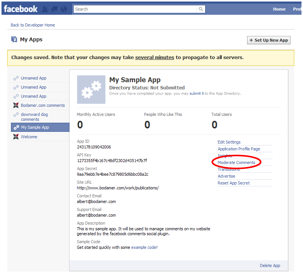Click Reset App Secret
The image size is (303, 278).
(233, 183)
